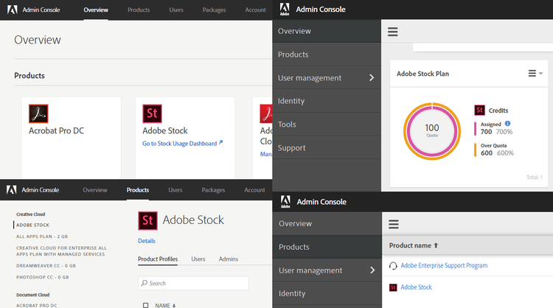The image size is (553, 308).
Task: Click partially visible Acrobat icon on third product card
Action: 266,113
